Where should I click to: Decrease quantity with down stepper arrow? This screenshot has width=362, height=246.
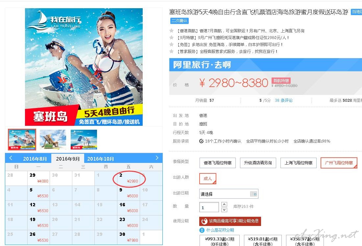224,210
